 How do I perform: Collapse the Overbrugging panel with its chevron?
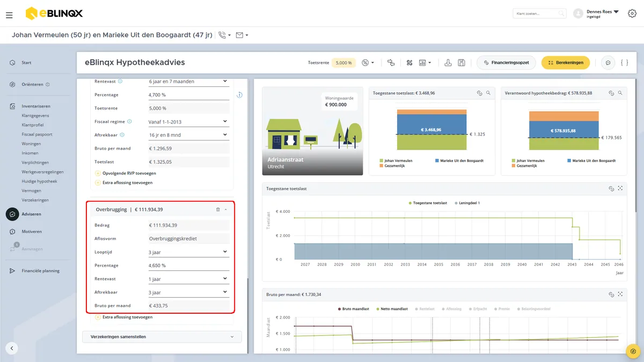(x=226, y=210)
